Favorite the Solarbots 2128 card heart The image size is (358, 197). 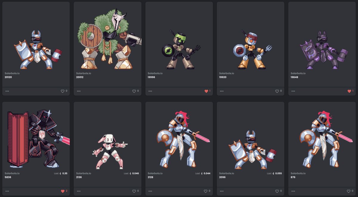tap(206, 191)
